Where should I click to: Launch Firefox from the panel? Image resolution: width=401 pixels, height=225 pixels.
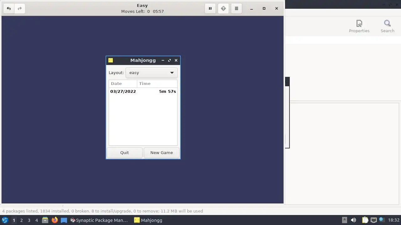pyautogui.click(x=55, y=220)
